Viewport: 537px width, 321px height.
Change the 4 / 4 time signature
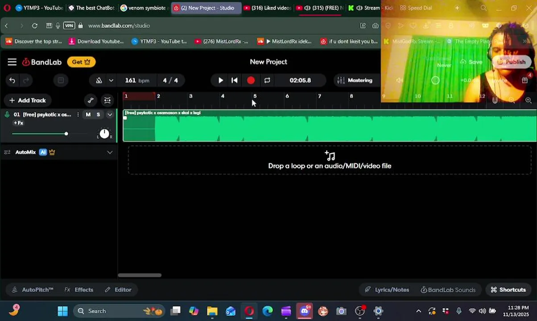tap(170, 80)
